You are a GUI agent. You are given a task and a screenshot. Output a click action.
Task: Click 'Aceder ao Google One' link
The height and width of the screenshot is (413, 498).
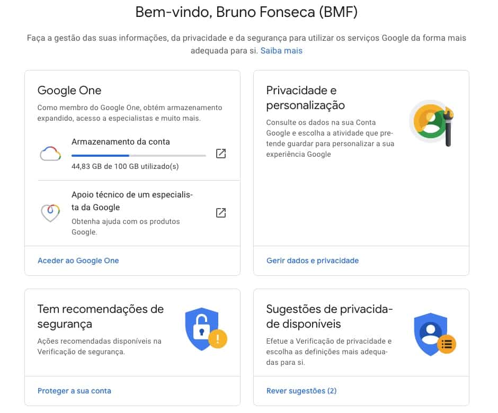coord(78,261)
